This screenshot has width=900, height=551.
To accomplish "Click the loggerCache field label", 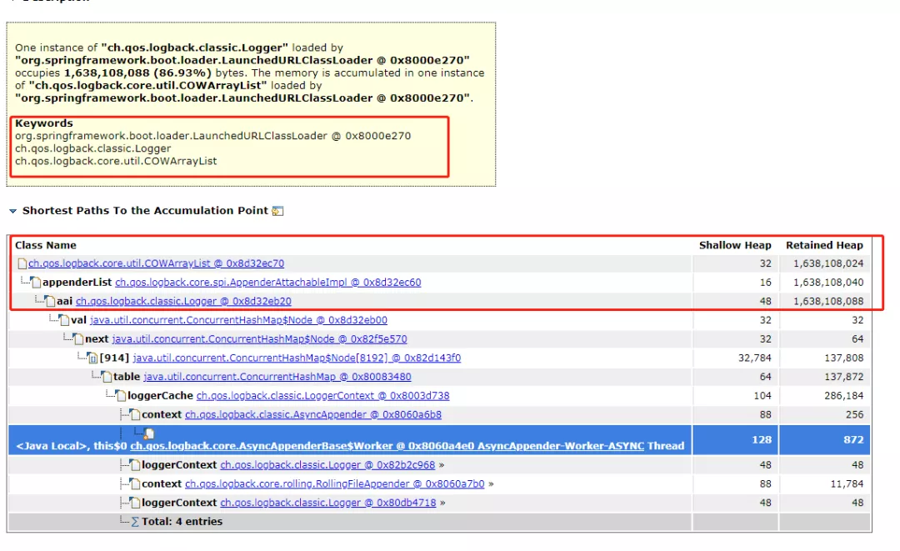I will [160, 396].
